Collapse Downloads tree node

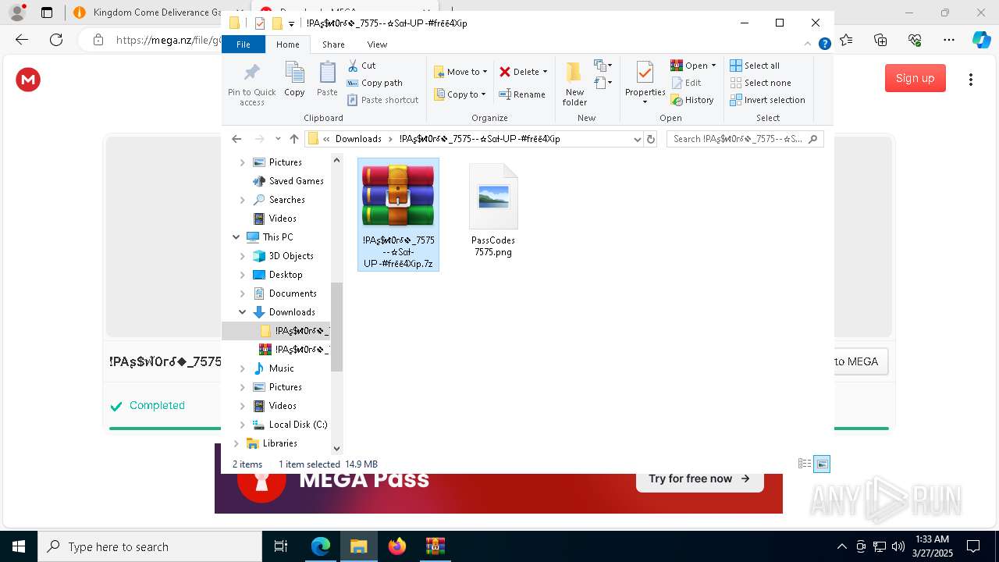[242, 312]
